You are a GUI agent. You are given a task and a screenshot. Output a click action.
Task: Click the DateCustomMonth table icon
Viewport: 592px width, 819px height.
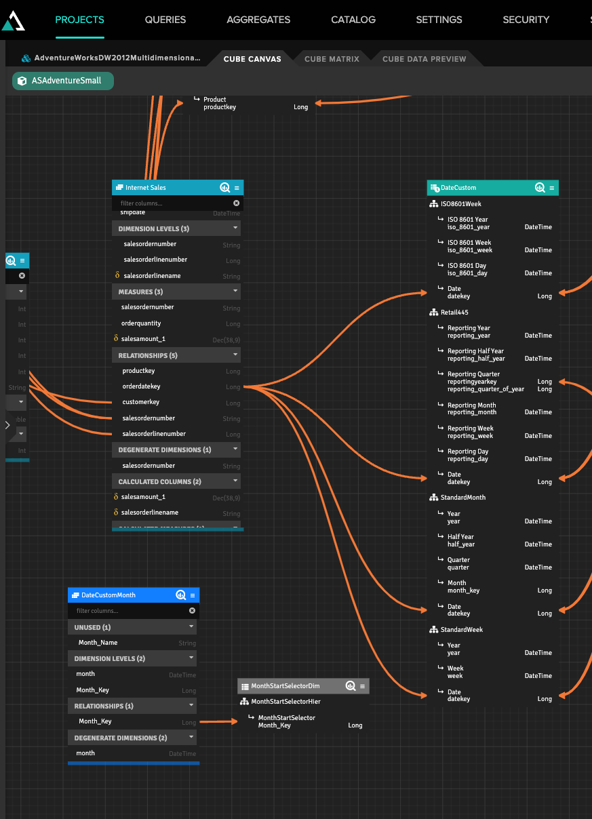coord(75,595)
